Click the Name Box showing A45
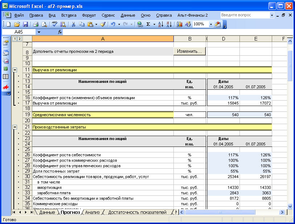Screen dimensions: 295x224 19,32
